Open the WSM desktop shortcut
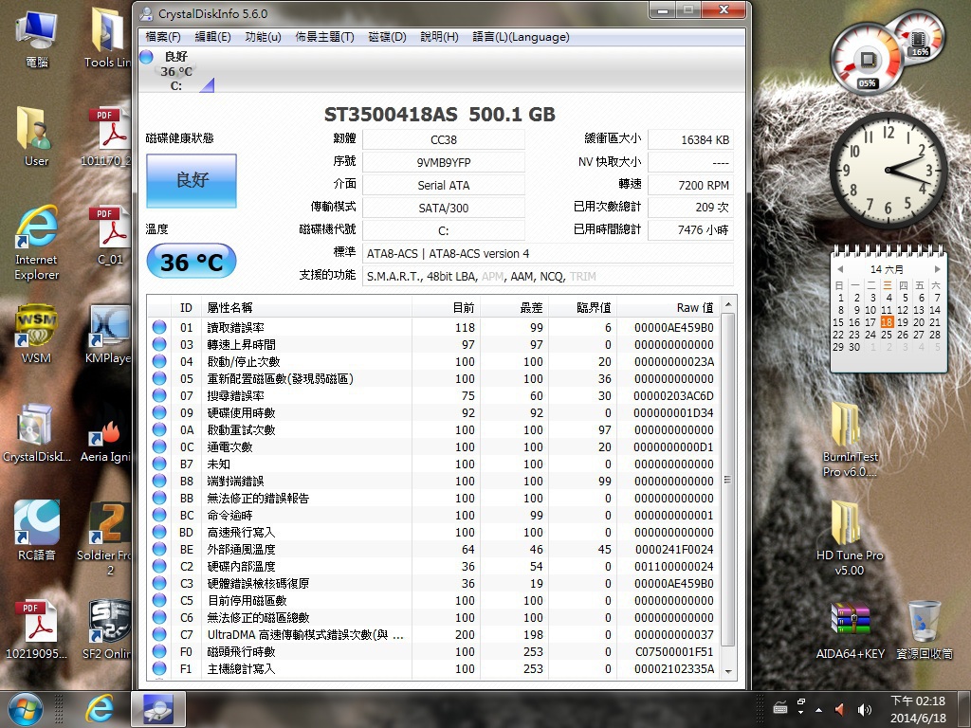The width and height of the screenshot is (971, 728). coord(37,335)
